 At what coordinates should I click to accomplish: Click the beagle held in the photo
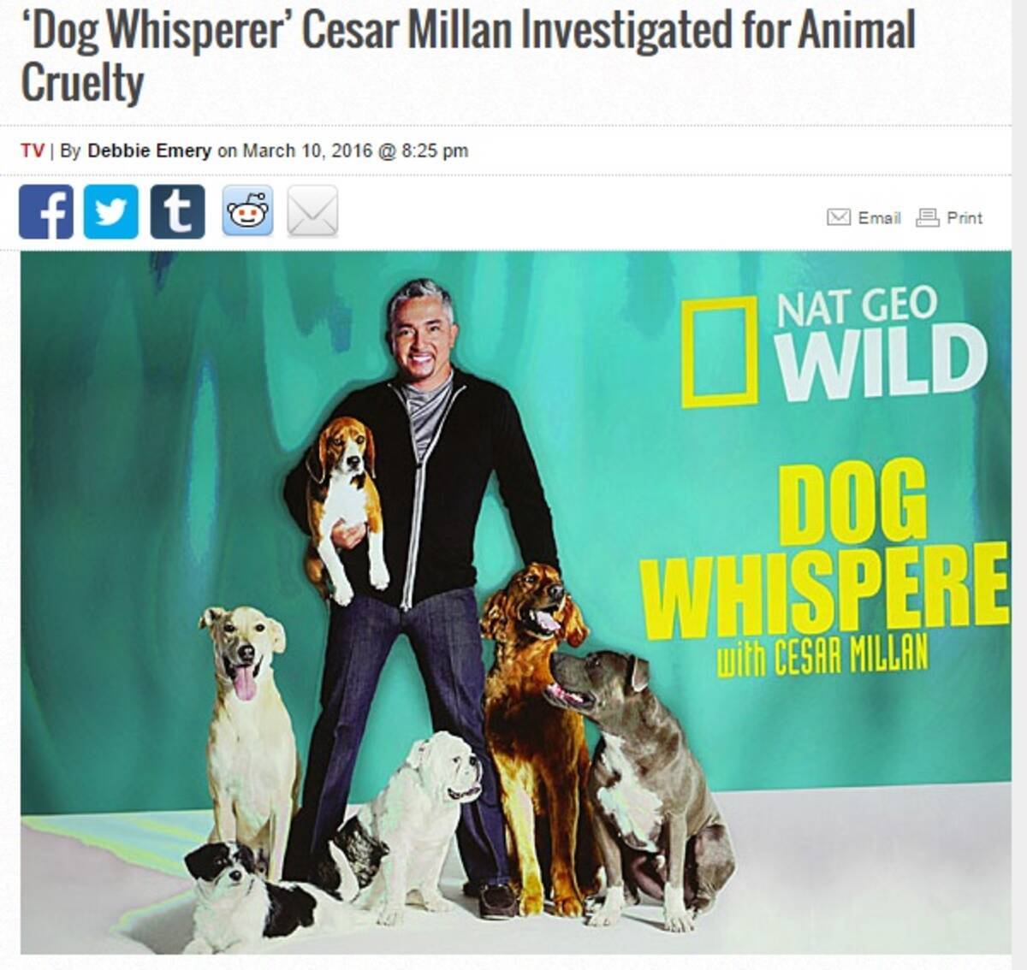(346, 506)
